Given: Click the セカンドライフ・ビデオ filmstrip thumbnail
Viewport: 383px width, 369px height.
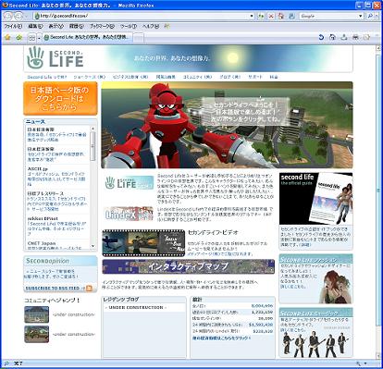Looking at the screenshot, I should pyautogui.click(x=143, y=243).
